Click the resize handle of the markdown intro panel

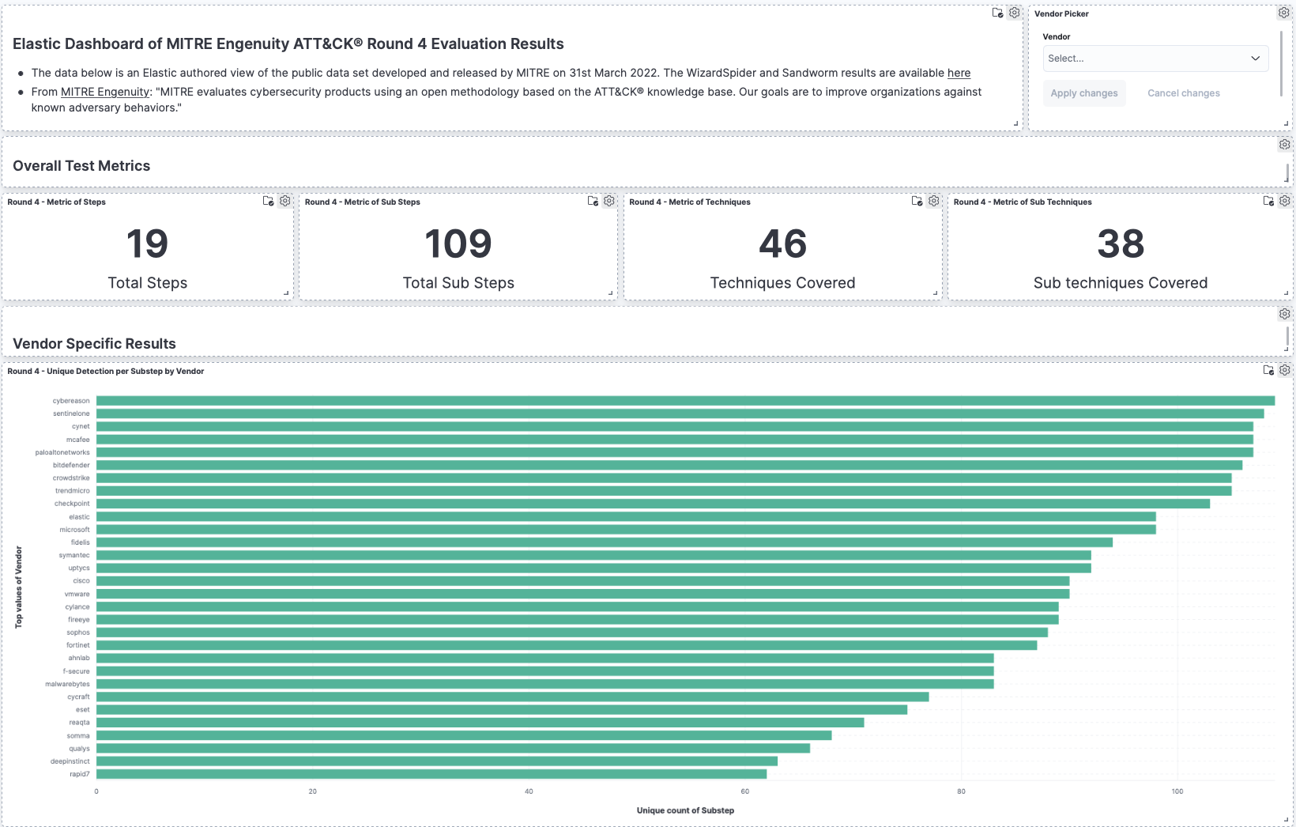click(x=1016, y=124)
